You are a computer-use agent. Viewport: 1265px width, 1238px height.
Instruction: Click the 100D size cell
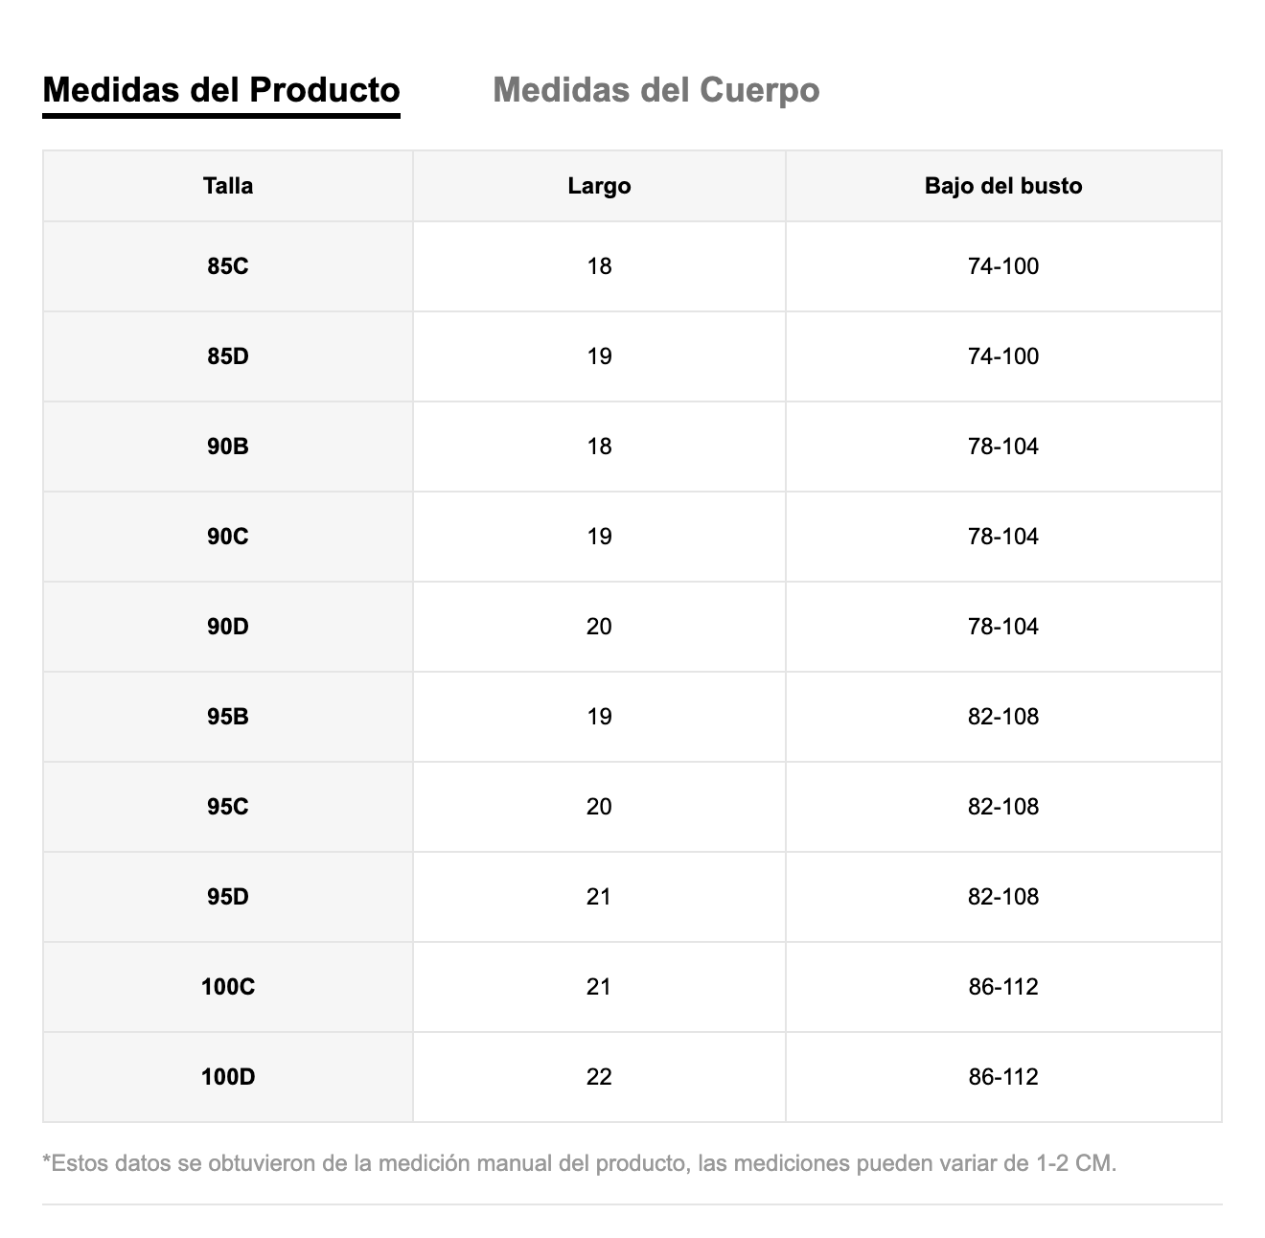(x=228, y=1077)
